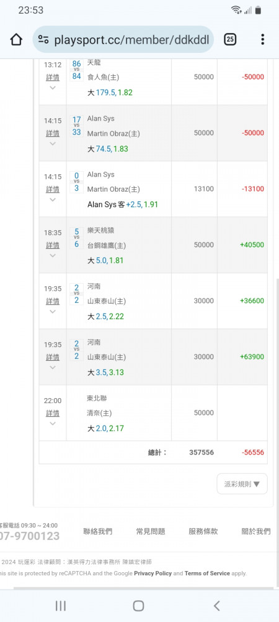Tap the address bar URL playsport.cc
The image size is (279, 622).
point(131,40)
